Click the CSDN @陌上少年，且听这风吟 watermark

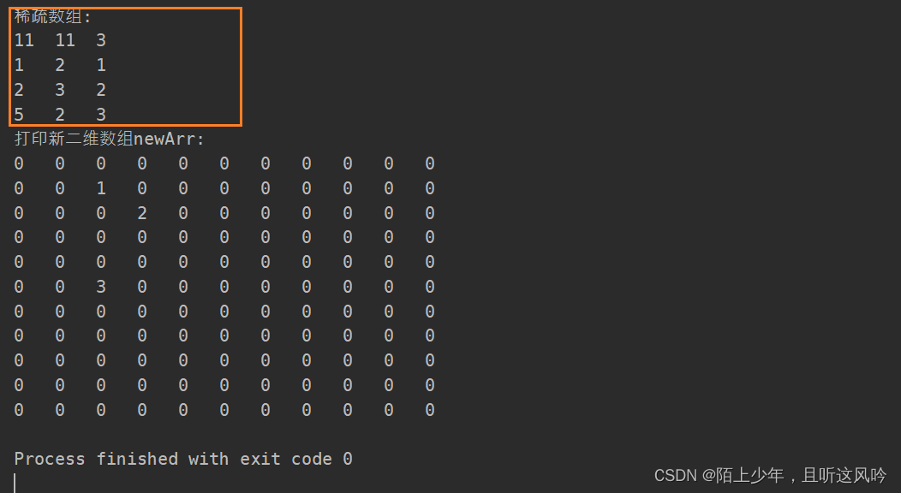[770, 475]
